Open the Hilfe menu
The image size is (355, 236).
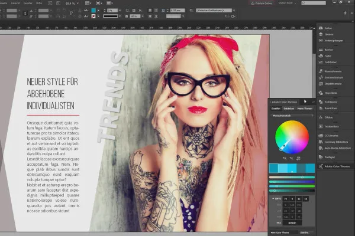(39, 3)
